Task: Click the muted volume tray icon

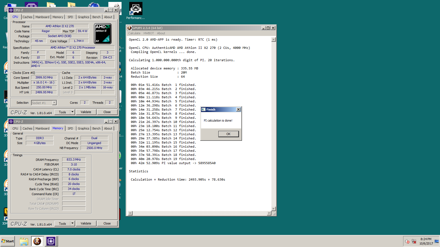Action: [407, 242]
